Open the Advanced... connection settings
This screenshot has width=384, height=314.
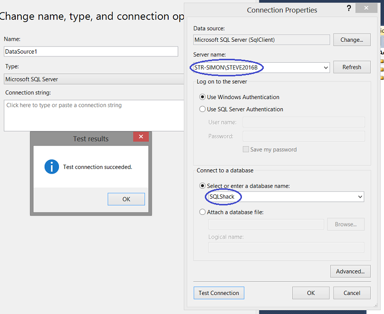(350, 271)
